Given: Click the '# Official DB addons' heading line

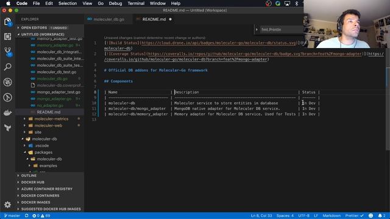Looking at the screenshot, I should point(156,71).
